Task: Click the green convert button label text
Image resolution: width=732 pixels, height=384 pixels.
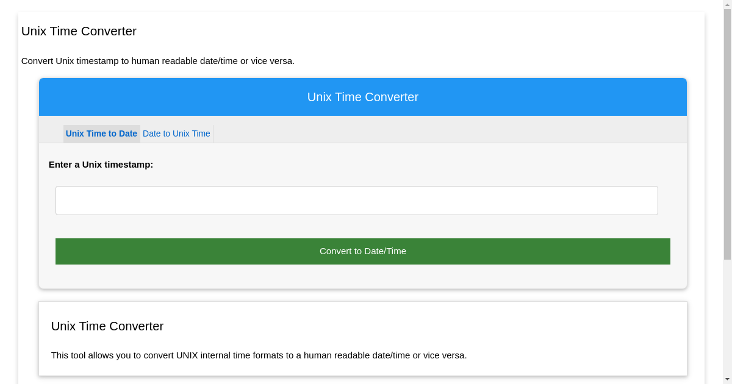Action: pyautogui.click(x=362, y=251)
